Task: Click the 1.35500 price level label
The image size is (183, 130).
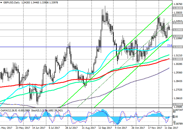Action: point(178,16)
